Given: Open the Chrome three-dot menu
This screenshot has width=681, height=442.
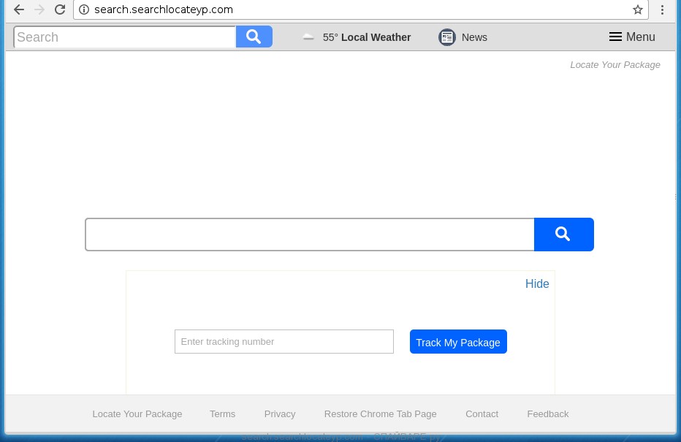Looking at the screenshot, I should click(663, 9).
